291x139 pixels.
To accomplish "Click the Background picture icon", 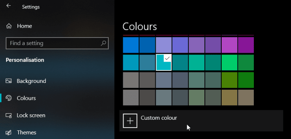I will (x=9, y=81).
